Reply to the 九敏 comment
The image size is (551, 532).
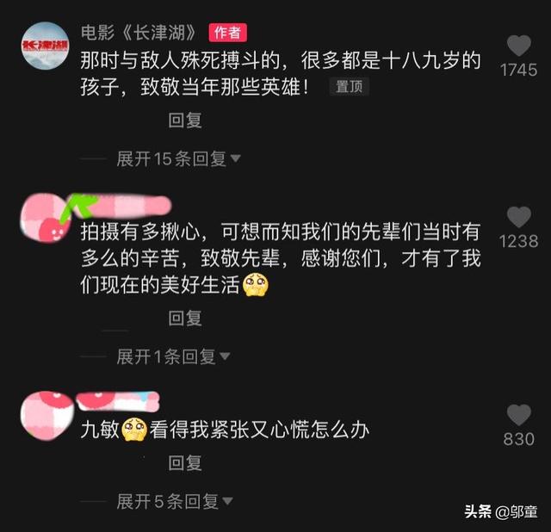coord(185,463)
